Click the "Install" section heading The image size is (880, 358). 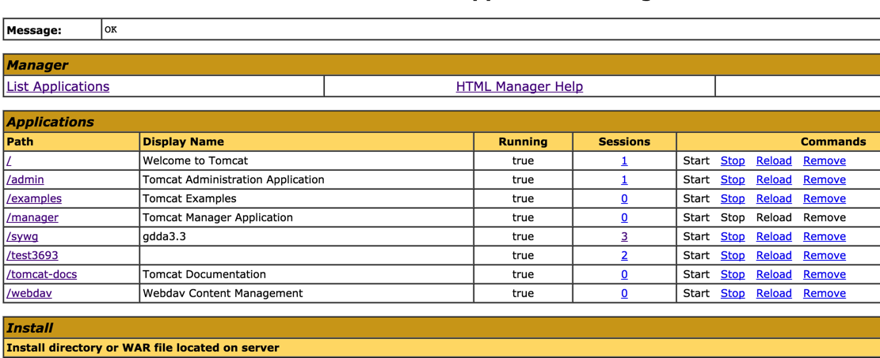coord(30,328)
